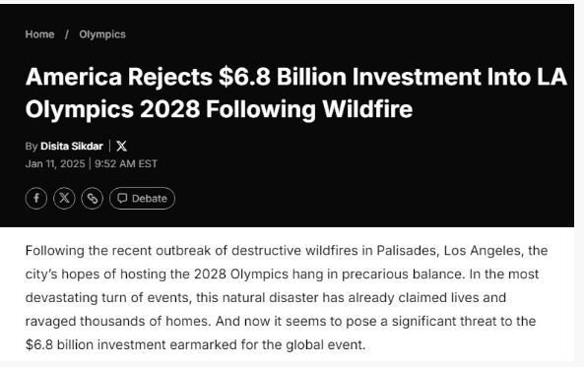Copy the article link with chain icon
584x367 pixels.
92,198
